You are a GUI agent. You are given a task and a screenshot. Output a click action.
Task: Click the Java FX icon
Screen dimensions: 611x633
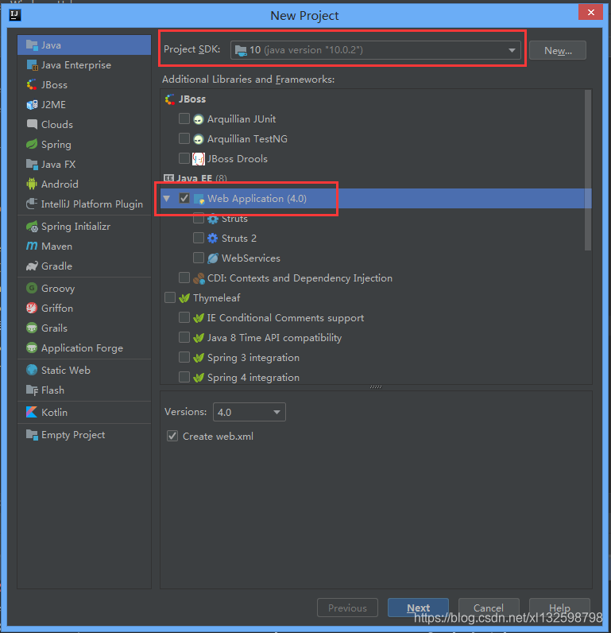tap(32, 164)
